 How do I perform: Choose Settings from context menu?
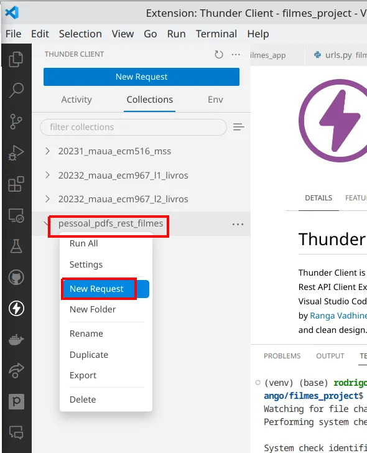click(106, 264)
